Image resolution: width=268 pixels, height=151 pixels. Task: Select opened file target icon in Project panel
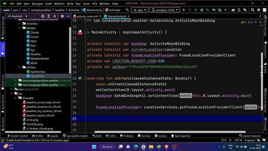tap(43, 16)
